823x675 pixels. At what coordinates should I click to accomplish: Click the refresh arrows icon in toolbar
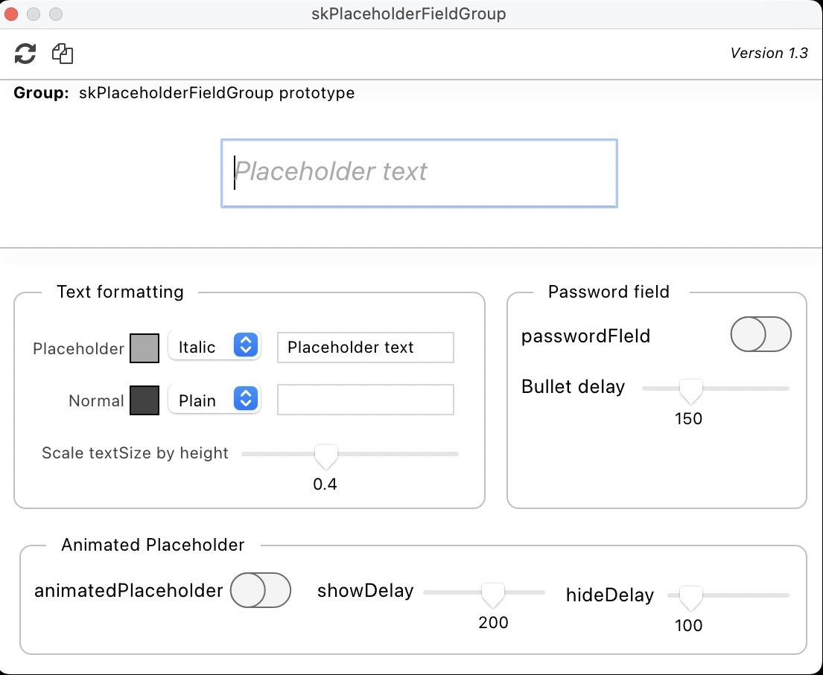coord(25,54)
